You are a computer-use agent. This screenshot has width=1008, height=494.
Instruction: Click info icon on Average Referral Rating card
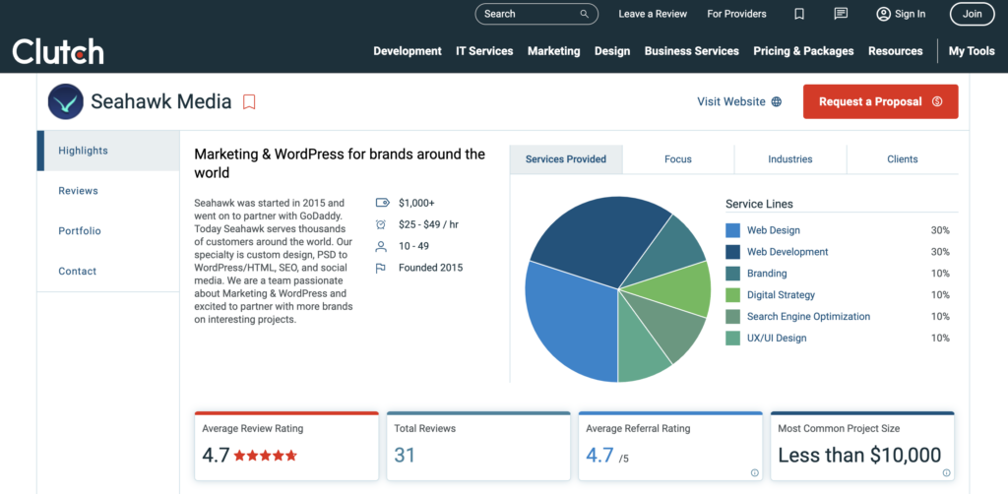(754, 472)
